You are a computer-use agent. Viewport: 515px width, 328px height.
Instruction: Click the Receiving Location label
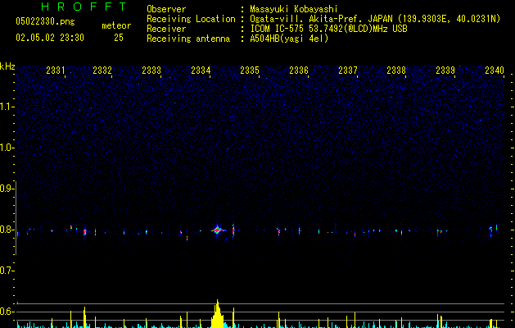tap(191, 19)
